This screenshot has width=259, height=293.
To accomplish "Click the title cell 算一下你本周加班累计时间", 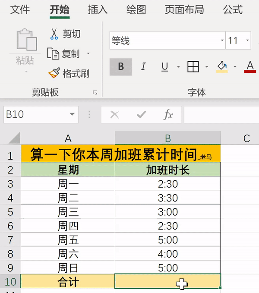I will 121,154.
